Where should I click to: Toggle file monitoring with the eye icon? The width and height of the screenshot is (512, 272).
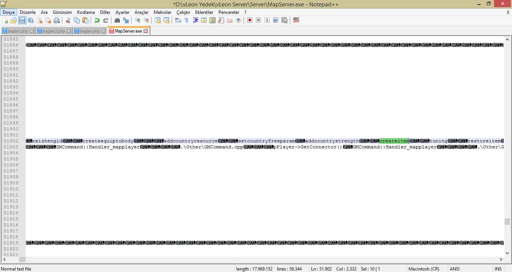238,20
